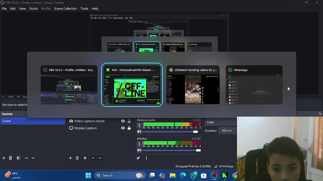Click the OBS Studio taskbar icon
Viewport: 323px width, 181px height.
coord(214,175)
